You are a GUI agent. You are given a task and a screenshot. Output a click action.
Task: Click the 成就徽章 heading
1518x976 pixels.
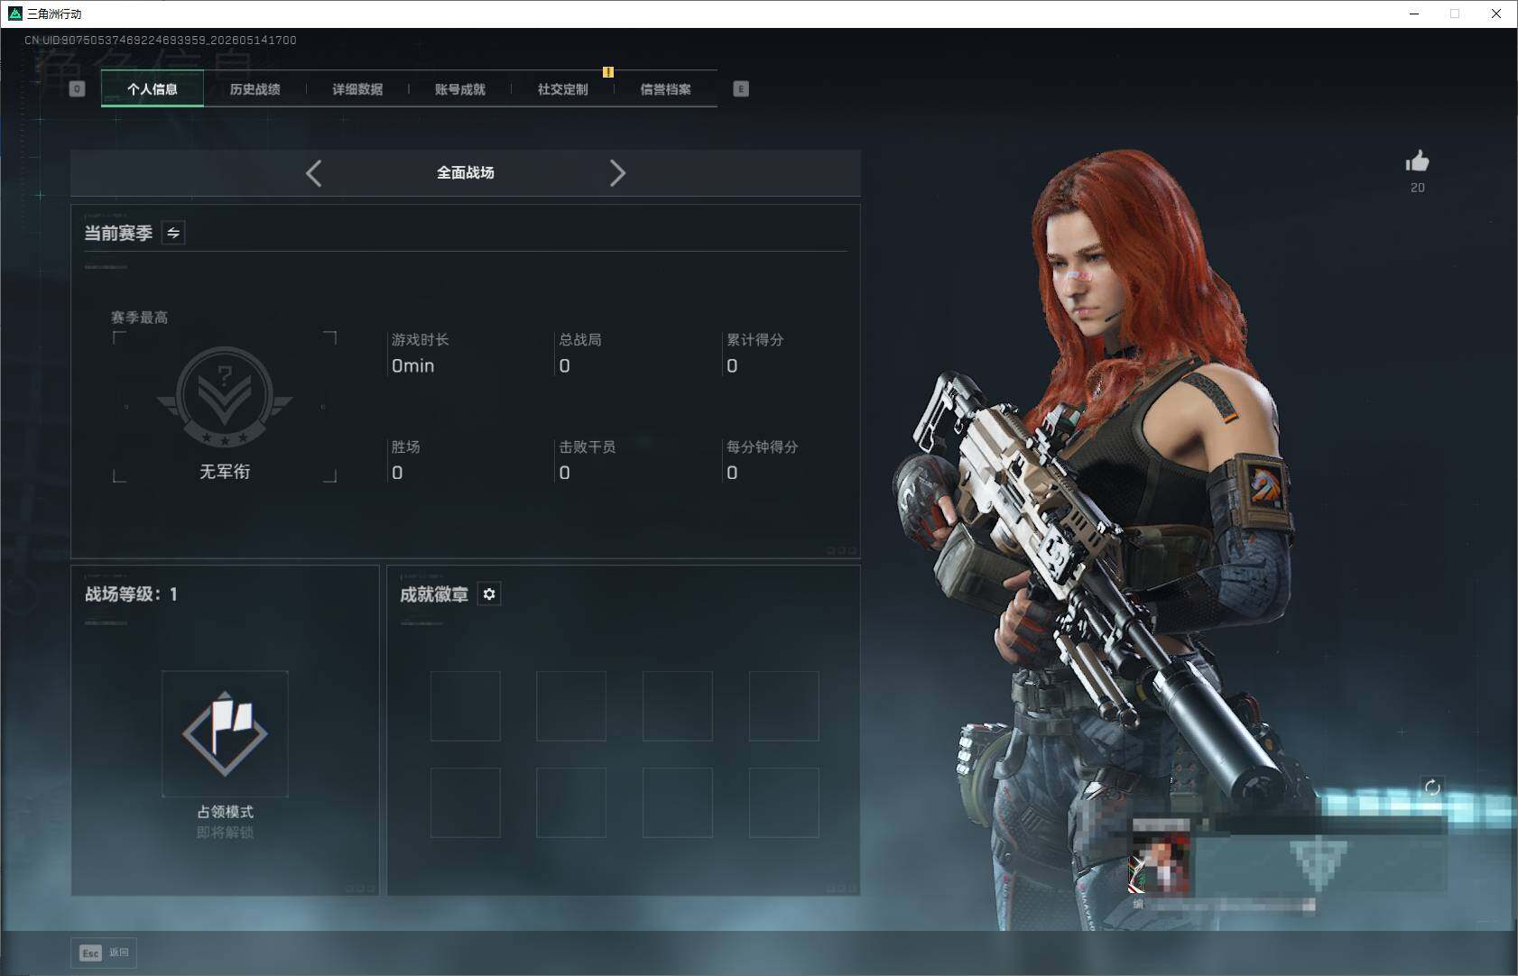point(434,594)
